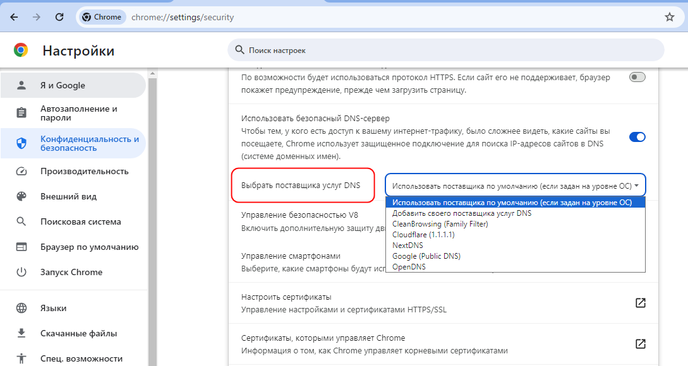Click the download icon for Скачанные файлы

(21, 333)
